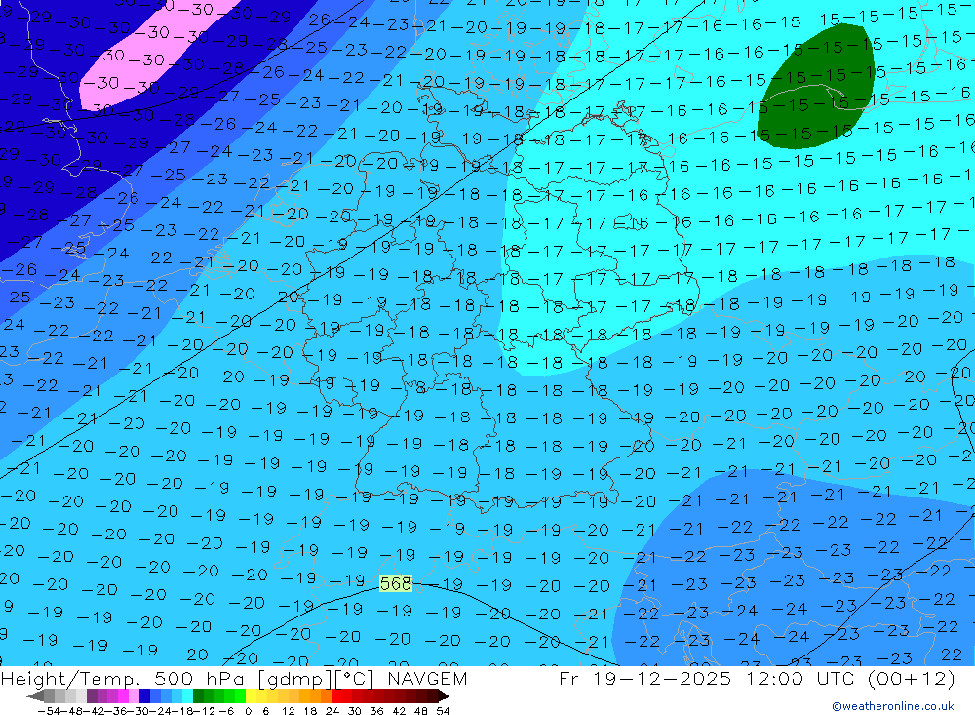The width and height of the screenshot is (975, 715).
Task: Click the dark maroon right arrow of scale
Action: (x=444, y=696)
